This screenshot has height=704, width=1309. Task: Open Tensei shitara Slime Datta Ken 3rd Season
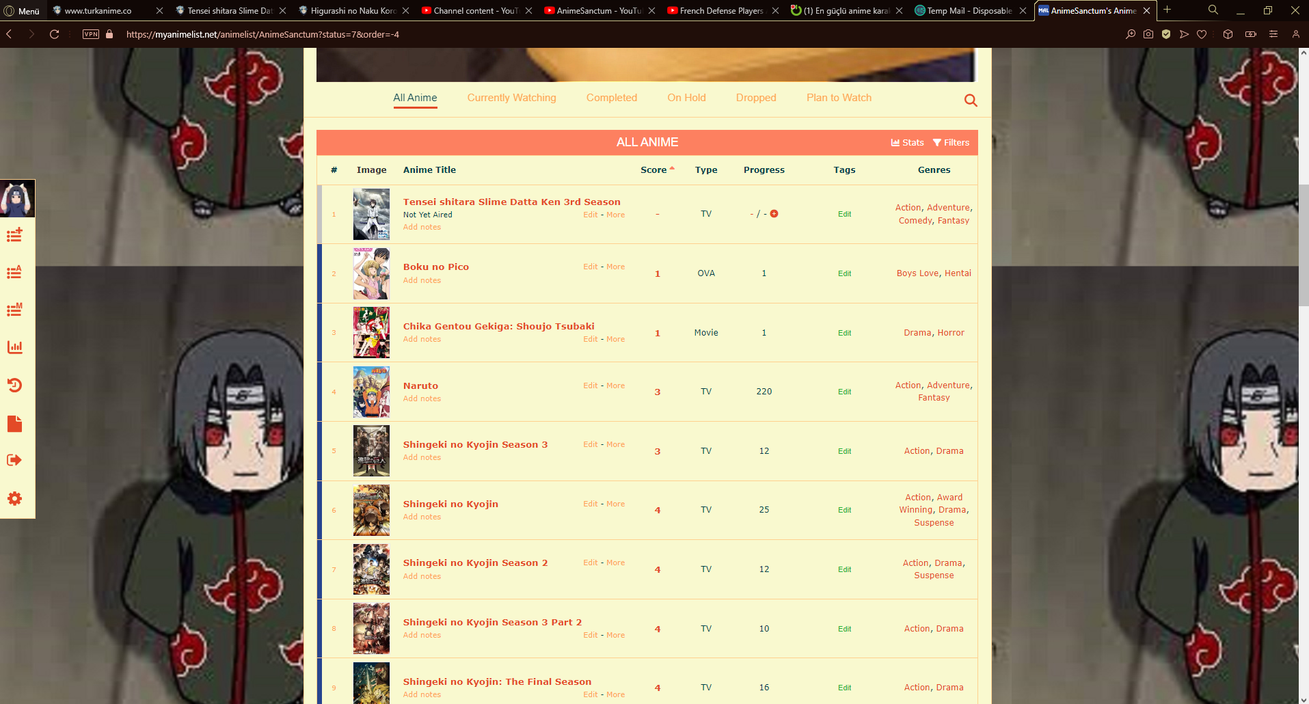coord(512,202)
